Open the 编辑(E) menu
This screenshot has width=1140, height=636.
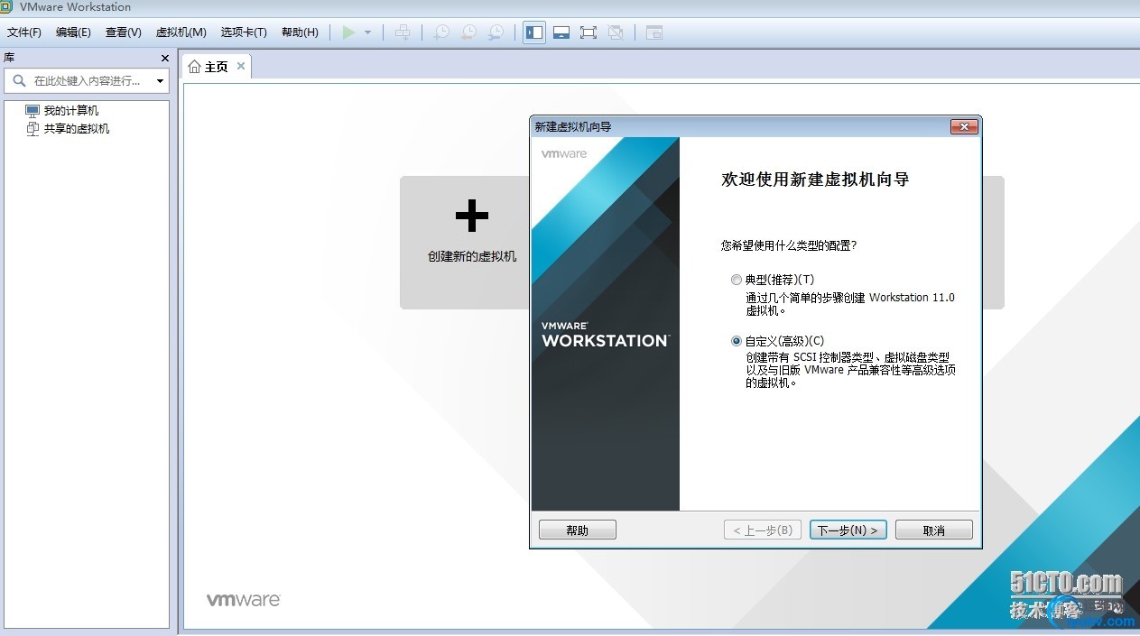click(73, 32)
